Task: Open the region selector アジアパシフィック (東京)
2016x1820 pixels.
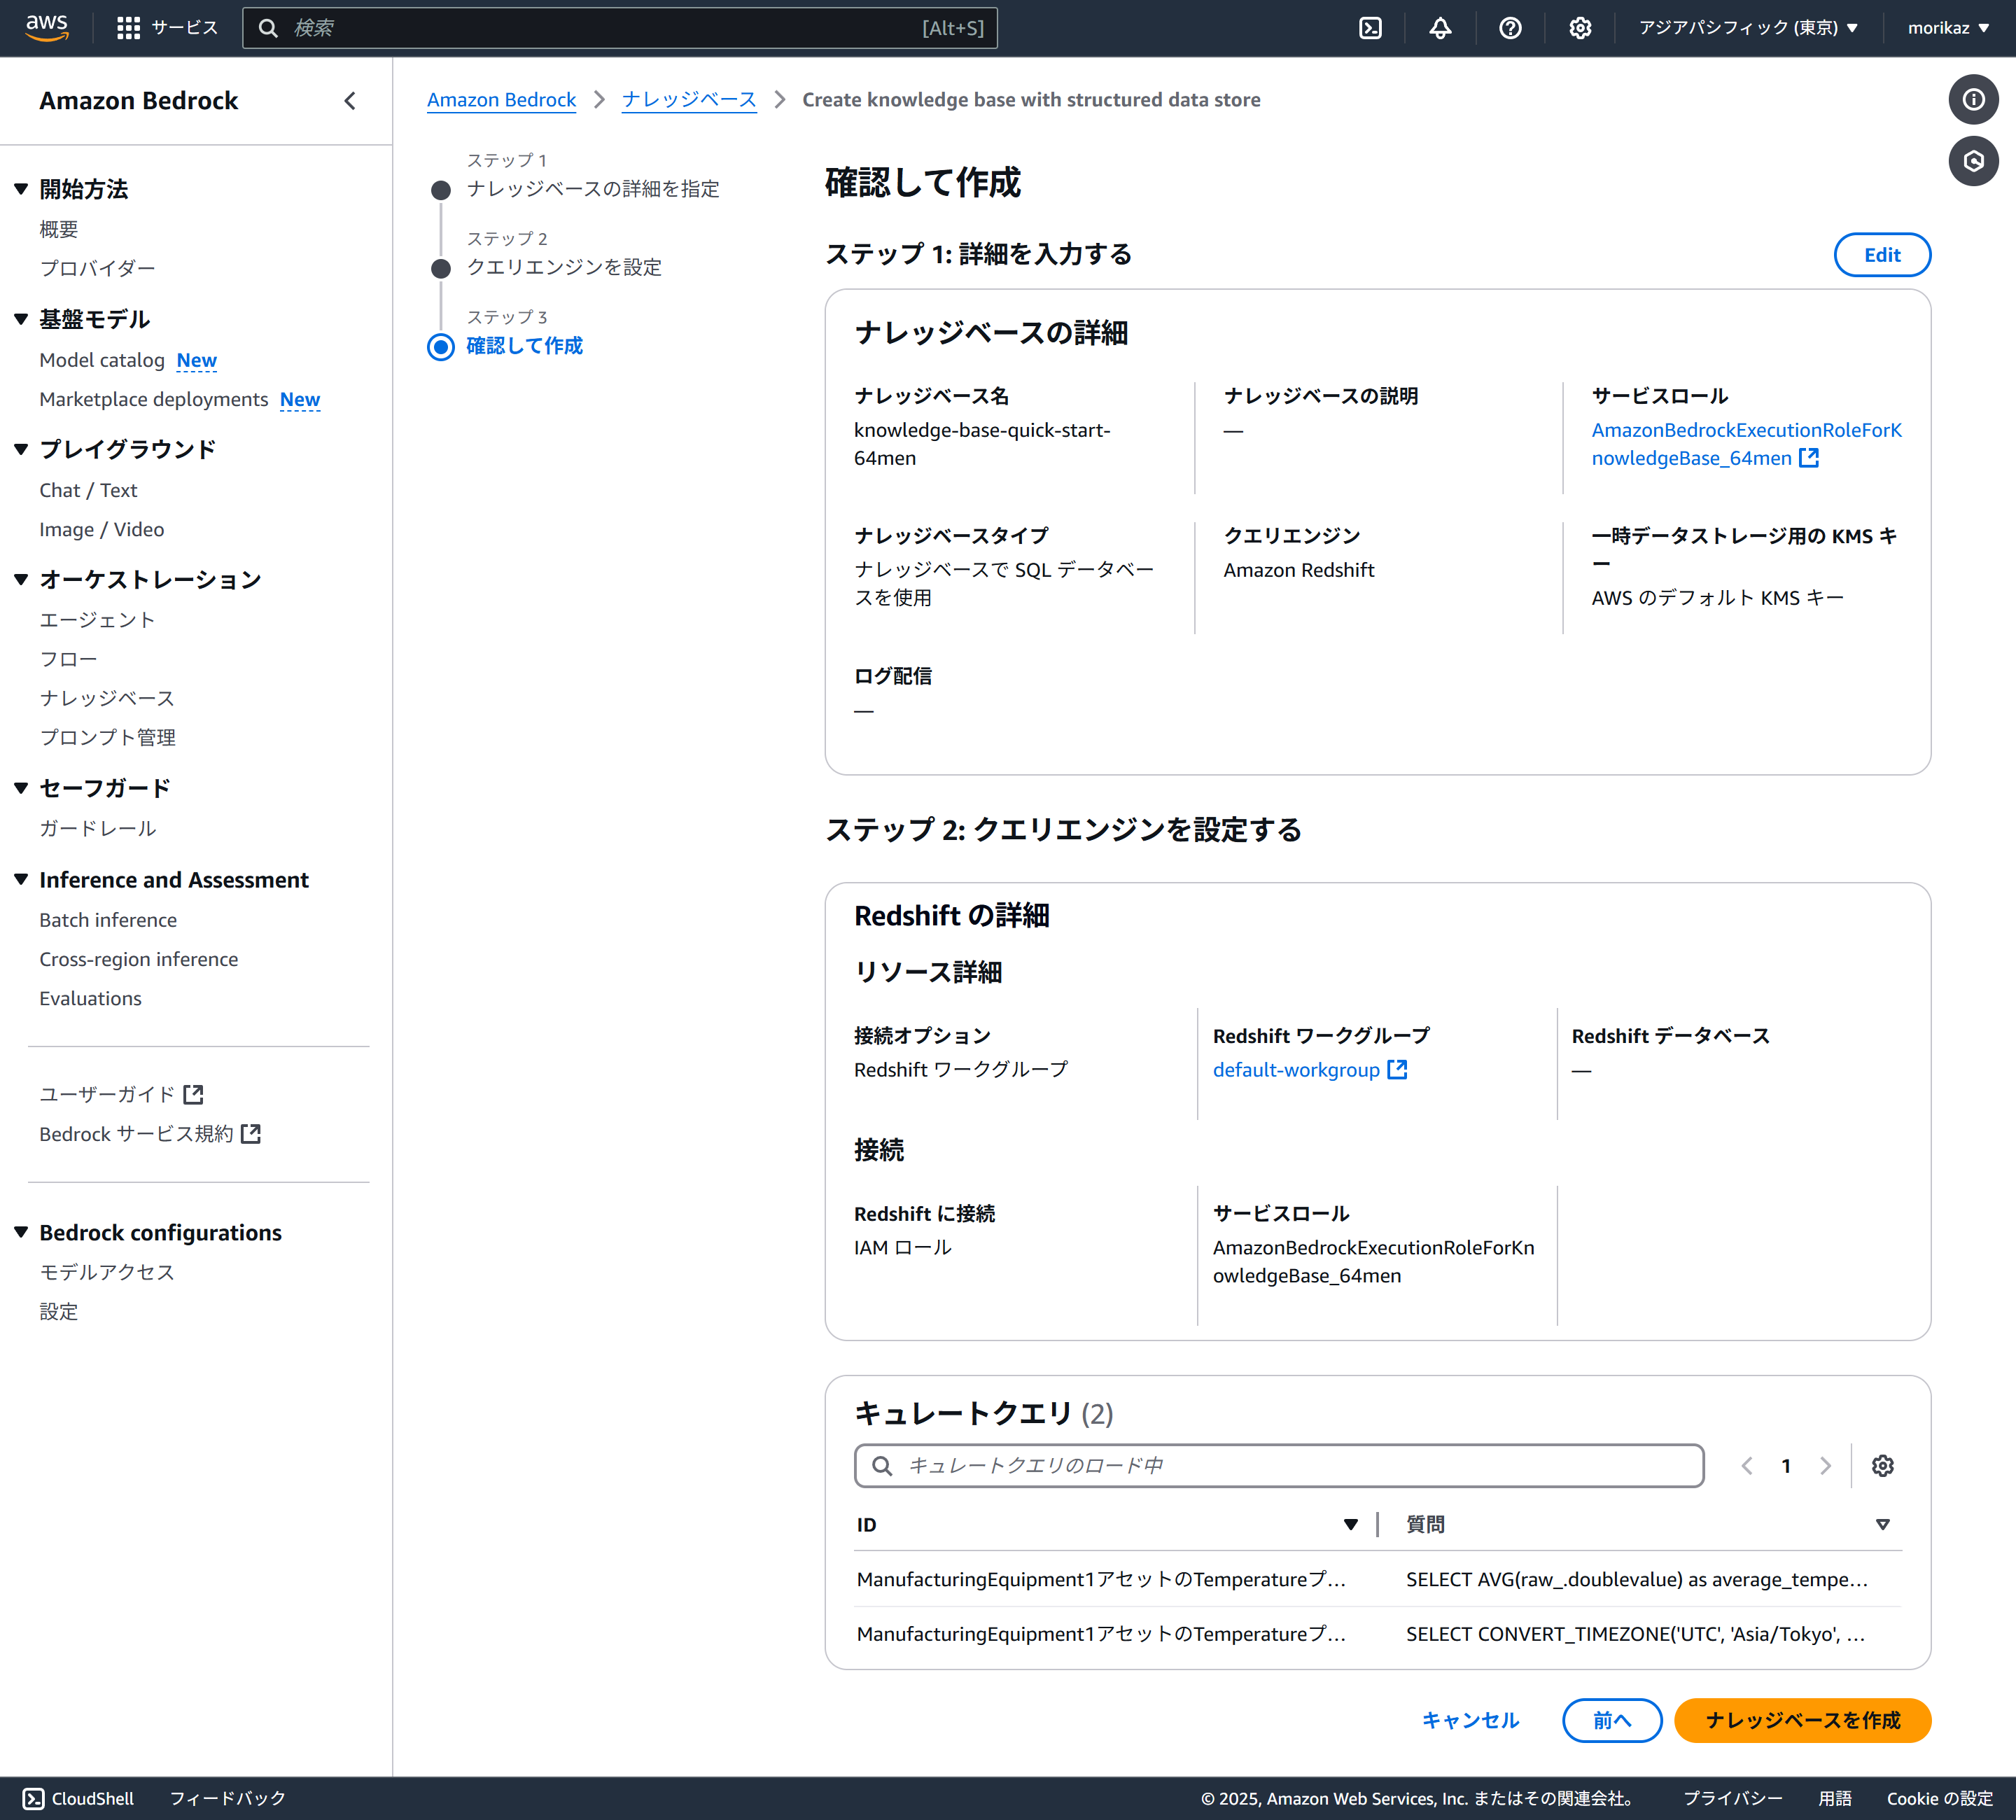Action: 1747,28
